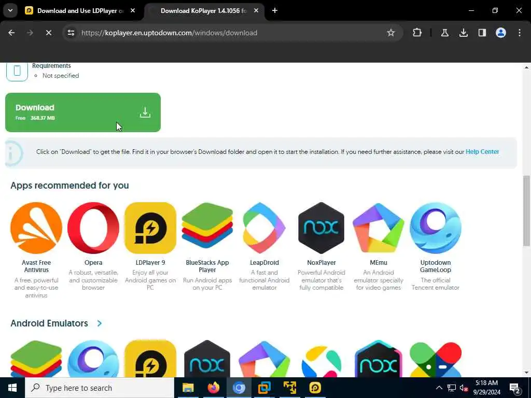Open the first BlueStacks icon under Android Emulators
This screenshot has height=398, width=531.
tap(36, 359)
